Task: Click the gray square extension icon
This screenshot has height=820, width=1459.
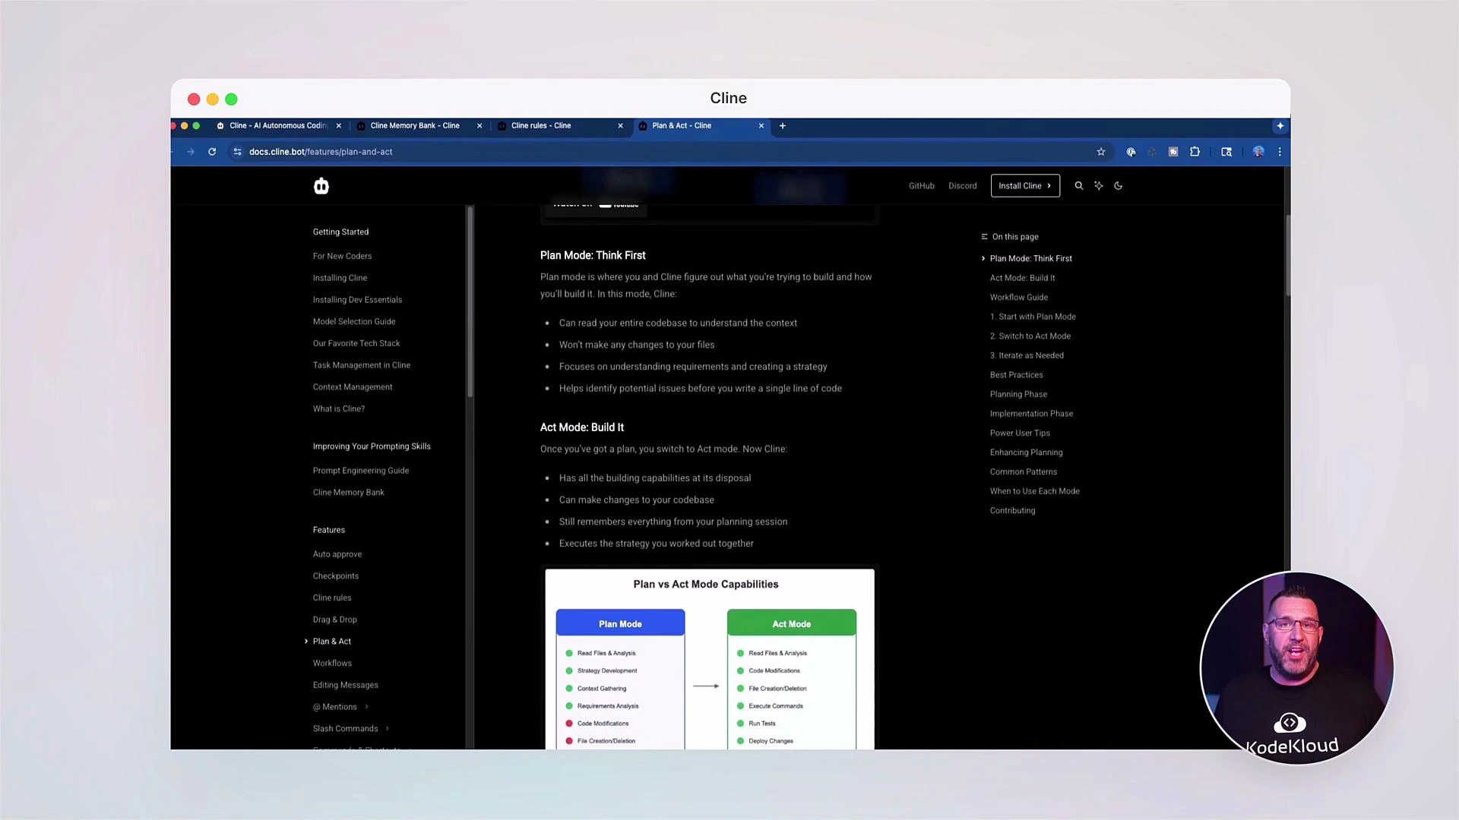Action: coord(1173,152)
